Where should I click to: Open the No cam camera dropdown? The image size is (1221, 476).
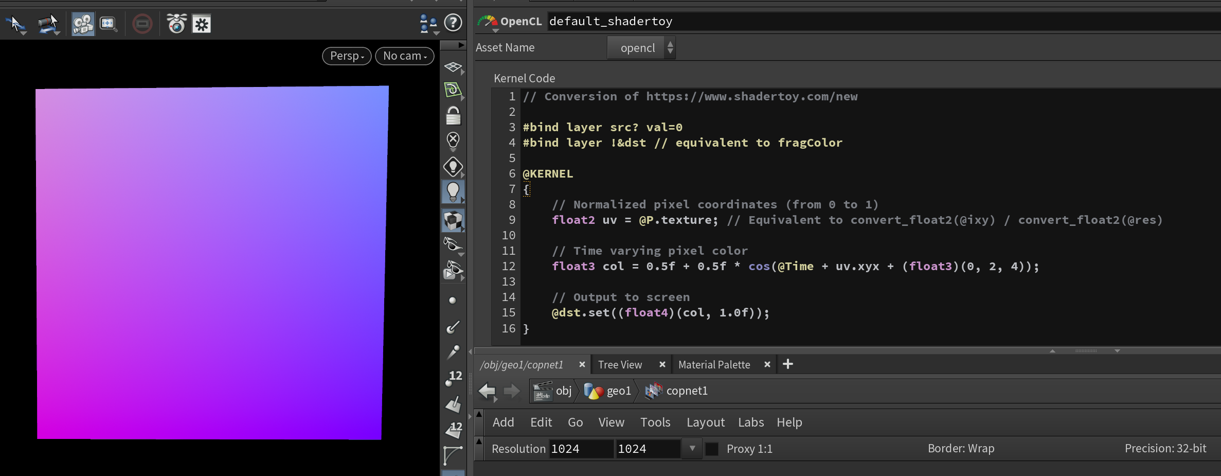click(405, 56)
